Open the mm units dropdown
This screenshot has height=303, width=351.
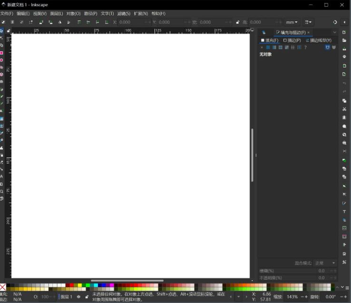(292, 22)
